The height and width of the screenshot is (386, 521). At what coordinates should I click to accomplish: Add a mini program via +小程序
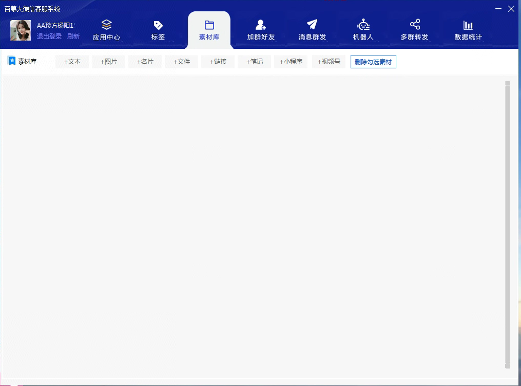[x=291, y=61]
